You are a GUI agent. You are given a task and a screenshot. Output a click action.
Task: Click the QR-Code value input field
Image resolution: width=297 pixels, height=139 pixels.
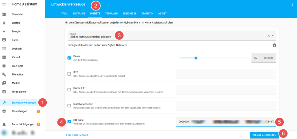coord(226,122)
